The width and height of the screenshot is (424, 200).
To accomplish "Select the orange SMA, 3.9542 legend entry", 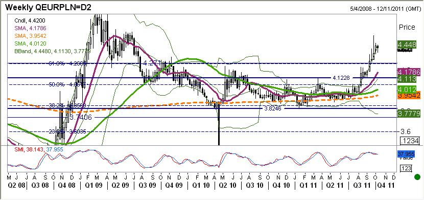I will (x=30, y=36).
